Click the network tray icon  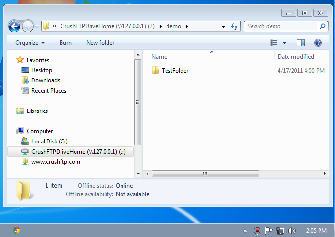280,231
